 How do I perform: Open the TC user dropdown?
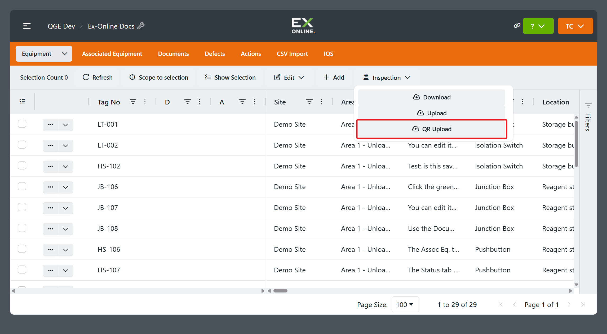click(575, 26)
